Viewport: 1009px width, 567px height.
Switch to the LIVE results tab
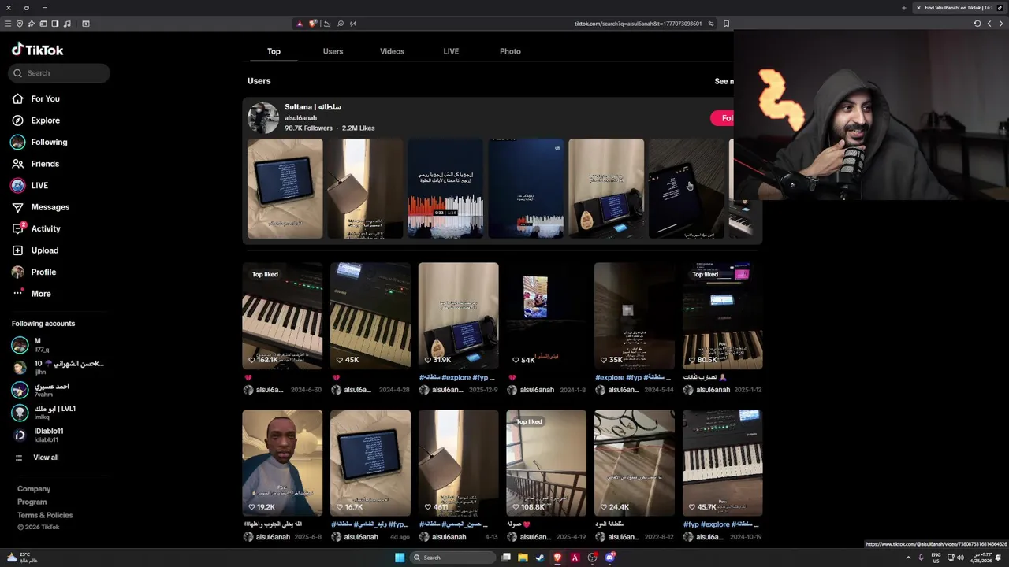[x=451, y=51]
